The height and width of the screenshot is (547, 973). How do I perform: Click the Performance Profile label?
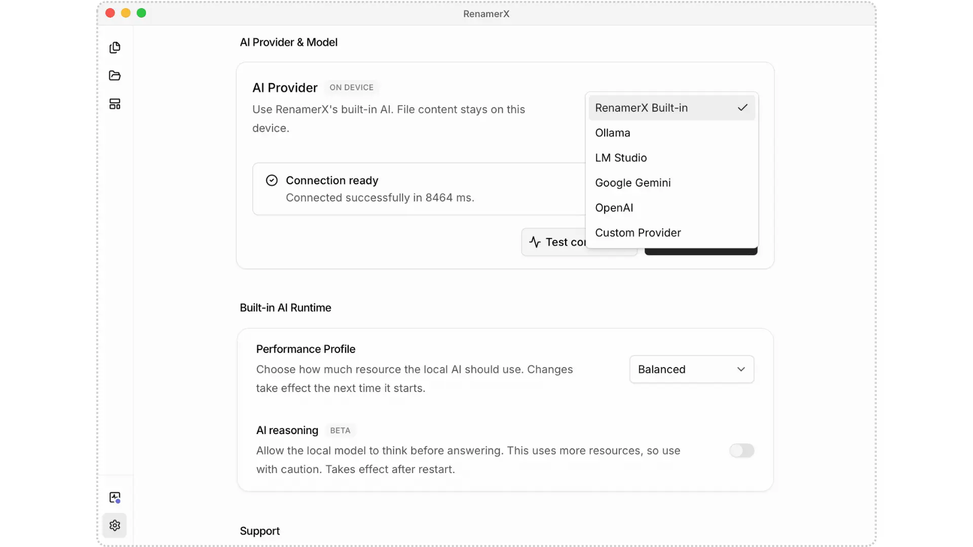tap(306, 349)
